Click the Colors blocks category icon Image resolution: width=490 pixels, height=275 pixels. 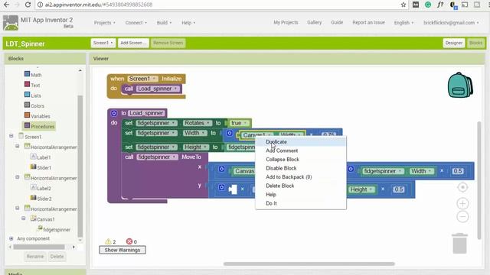click(x=28, y=105)
